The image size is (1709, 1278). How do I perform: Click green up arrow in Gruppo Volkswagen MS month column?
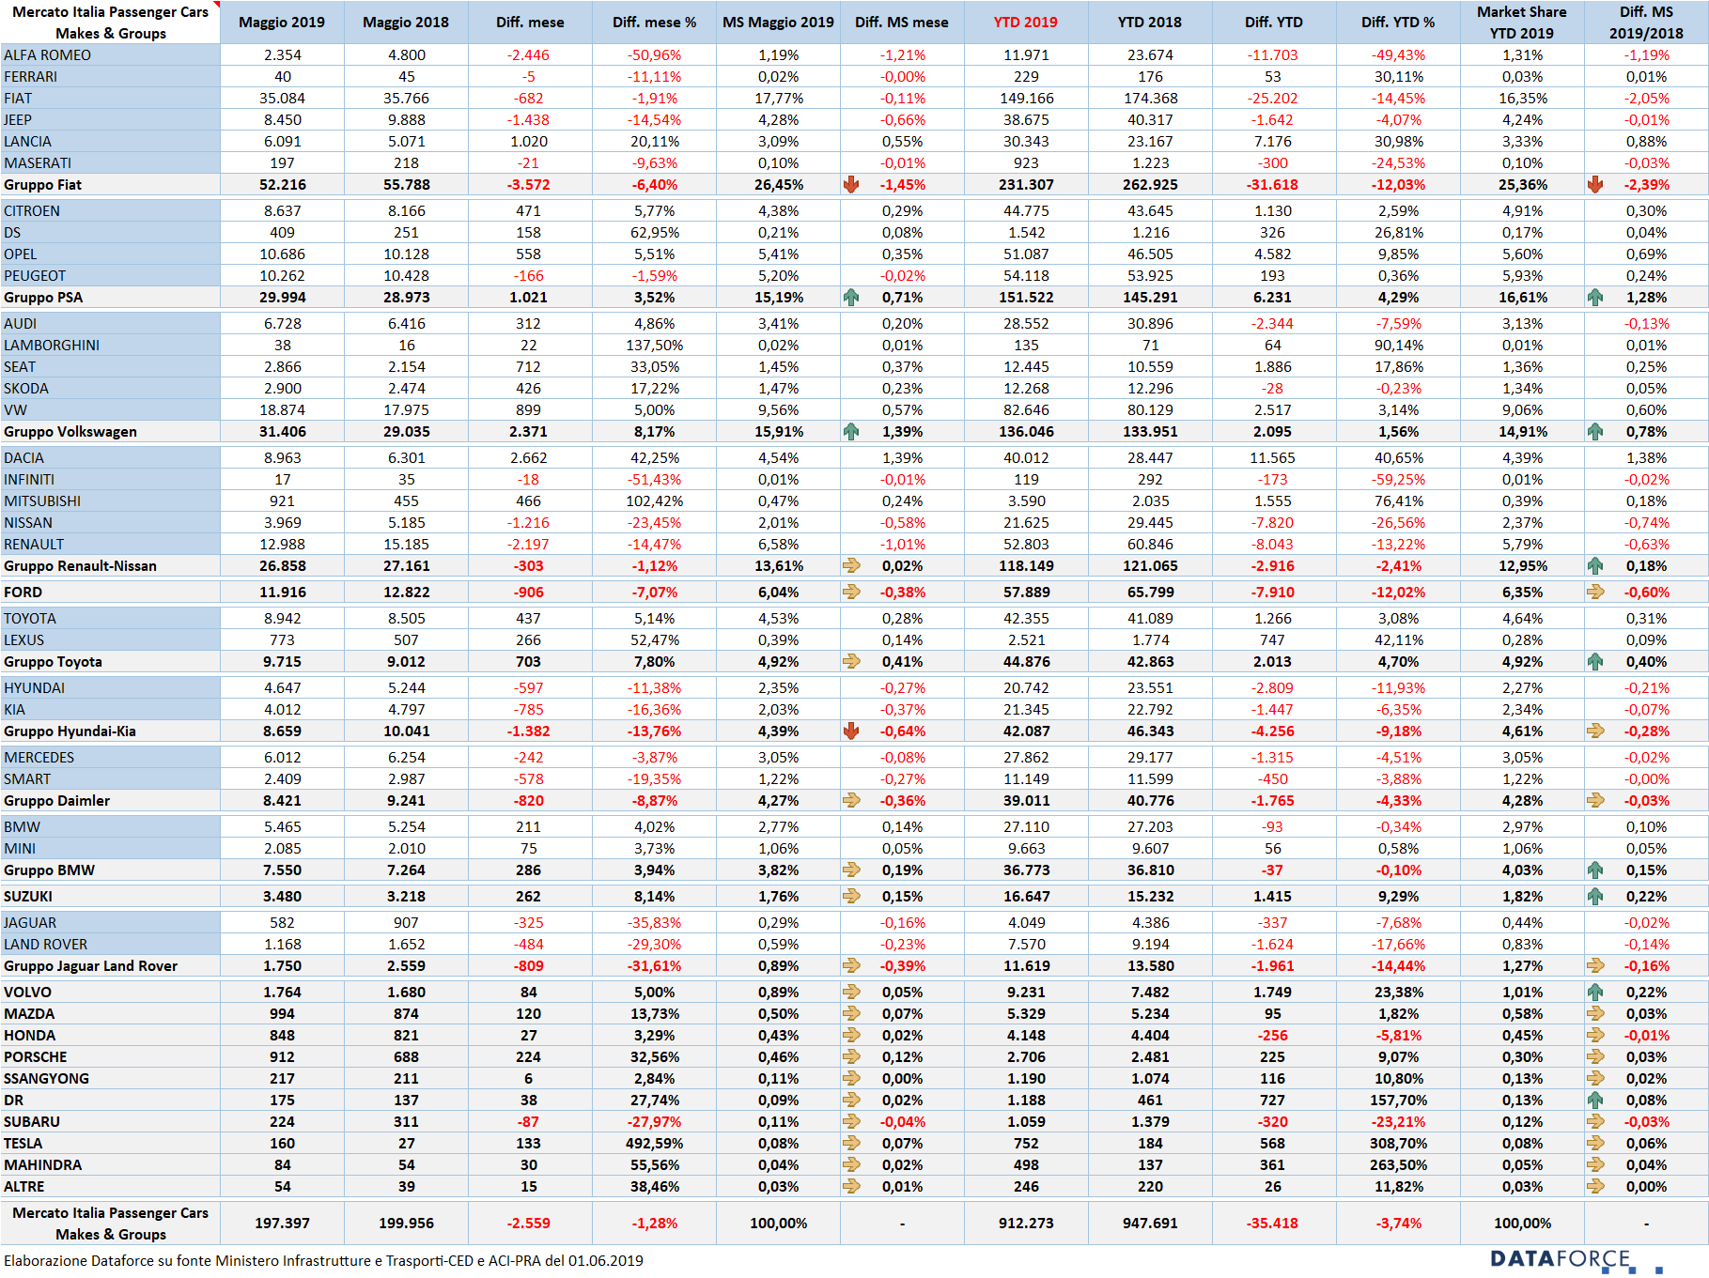(851, 432)
